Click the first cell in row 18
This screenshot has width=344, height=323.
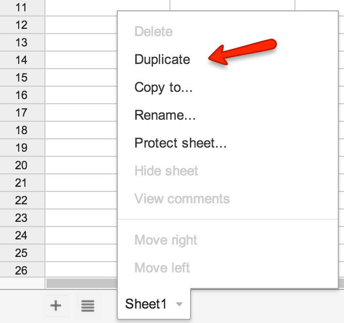[x=81, y=130]
